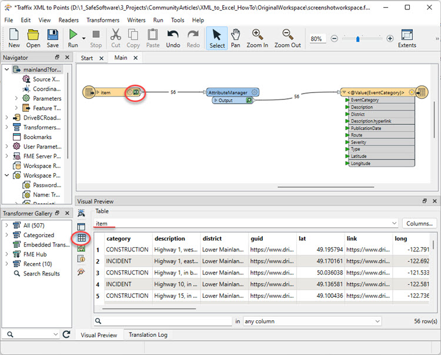Click the Transformer Gallery search box

click(30, 334)
